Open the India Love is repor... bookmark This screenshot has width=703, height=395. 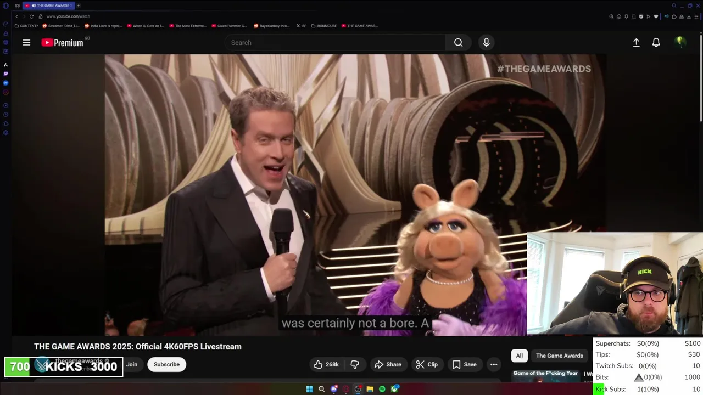pos(103,26)
